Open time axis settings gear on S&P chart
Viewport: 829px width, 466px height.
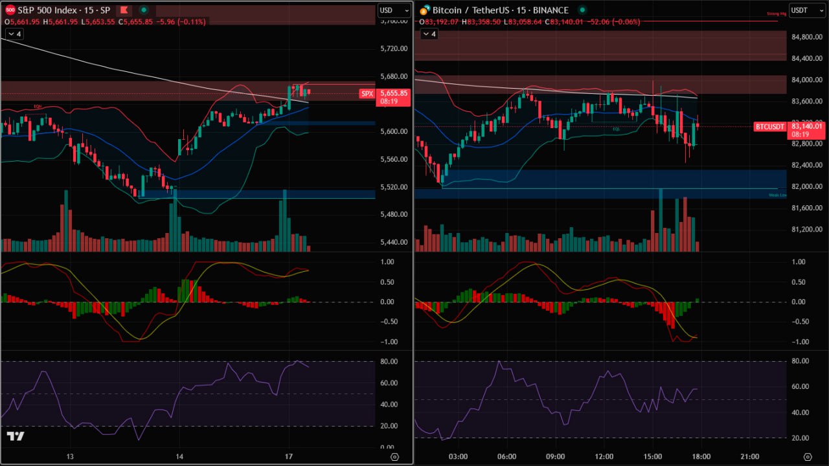394,457
